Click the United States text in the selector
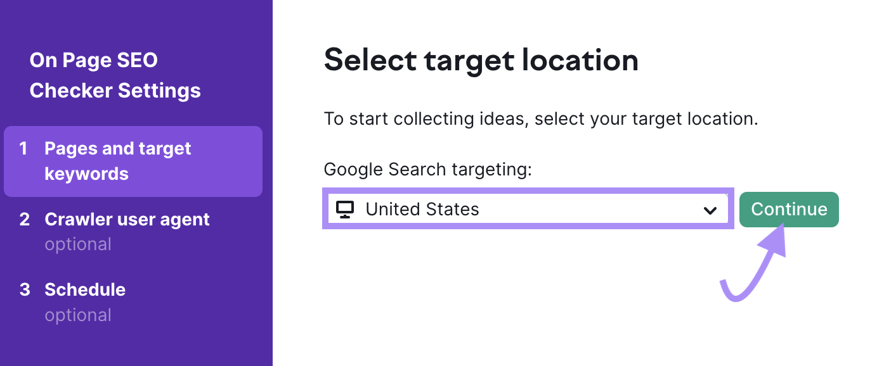This screenshot has height=366, width=884. click(422, 210)
